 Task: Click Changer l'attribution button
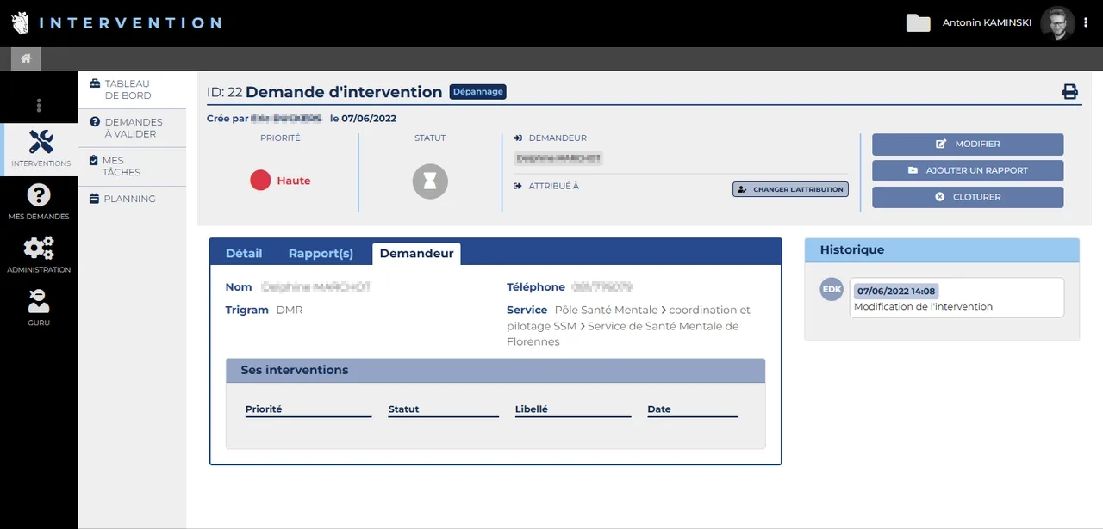(x=790, y=189)
